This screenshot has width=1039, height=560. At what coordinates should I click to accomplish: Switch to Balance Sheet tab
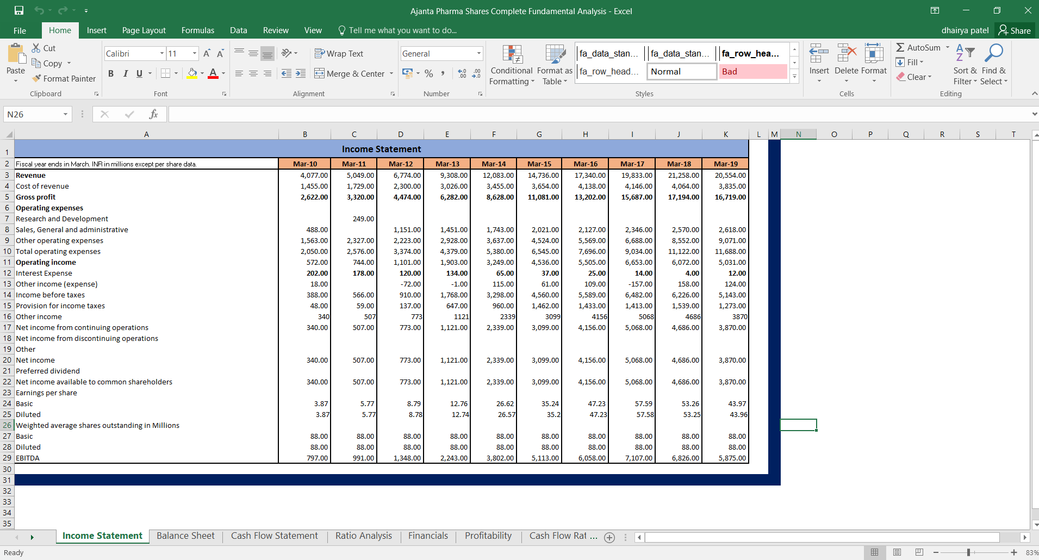(185, 536)
